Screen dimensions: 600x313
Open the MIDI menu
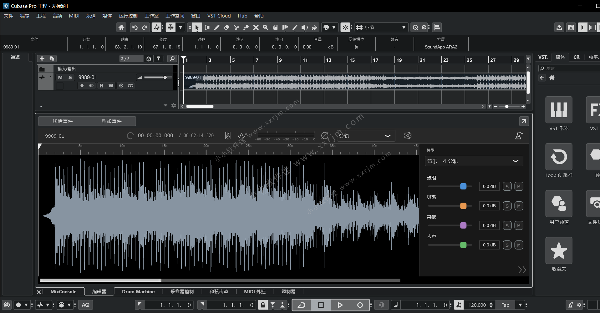[x=74, y=16]
